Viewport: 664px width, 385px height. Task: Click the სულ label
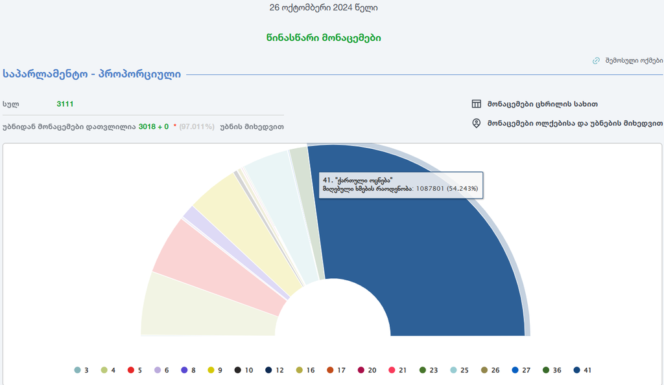point(10,104)
